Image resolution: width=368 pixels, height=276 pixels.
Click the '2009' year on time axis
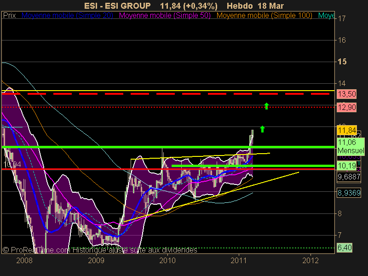[96, 260]
